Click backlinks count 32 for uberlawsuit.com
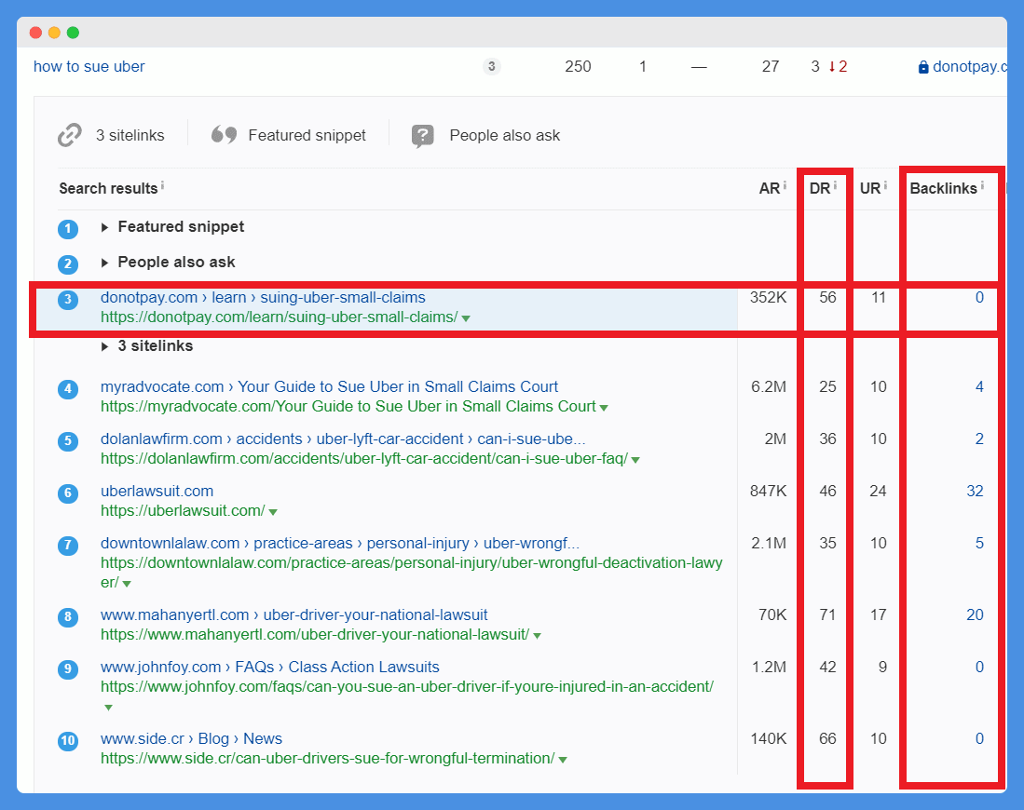 point(975,492)
